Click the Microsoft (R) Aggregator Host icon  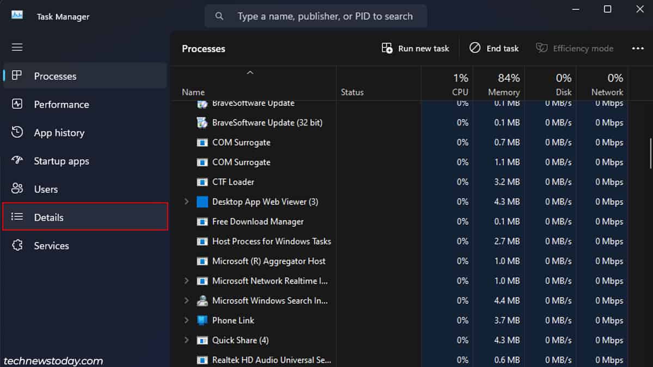point(202,261)
